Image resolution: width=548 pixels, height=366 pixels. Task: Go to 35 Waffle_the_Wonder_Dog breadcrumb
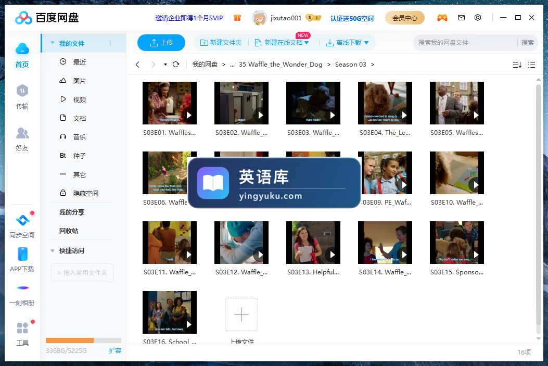tap(281, 65)
